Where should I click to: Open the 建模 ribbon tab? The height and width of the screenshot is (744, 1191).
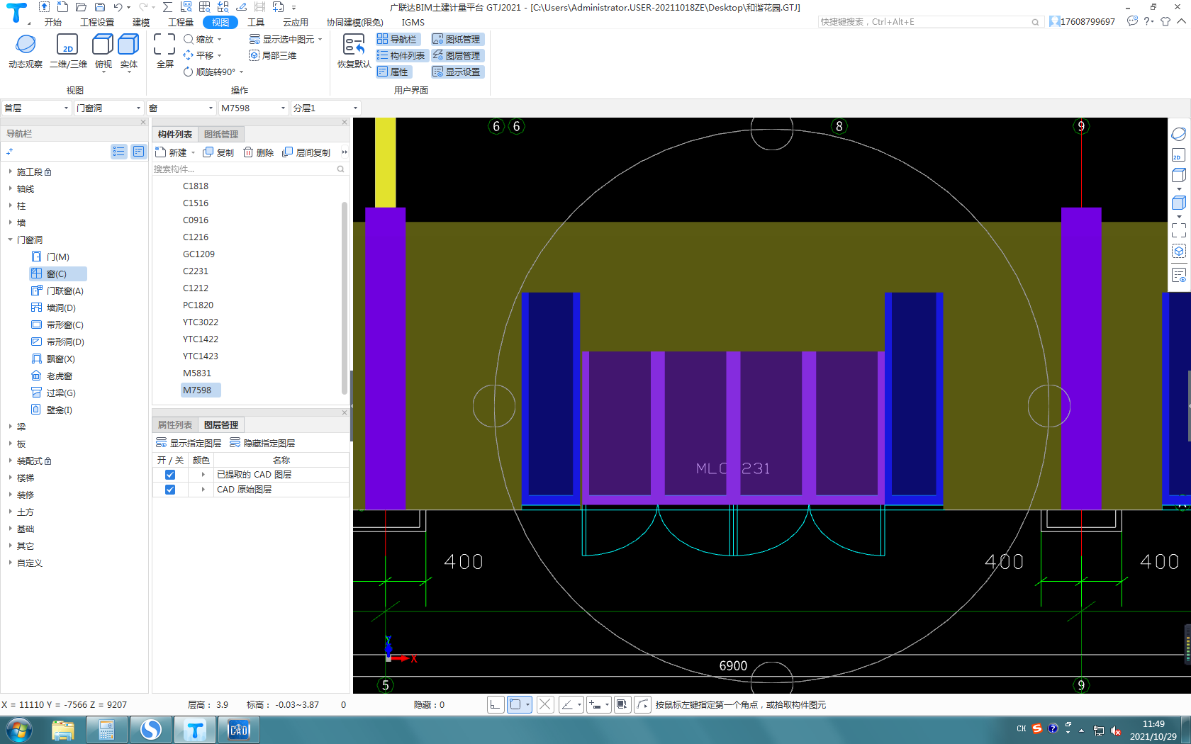pyautogui.click(x=141, y=22)
